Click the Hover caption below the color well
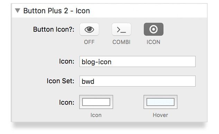This screenshot has height=134, width=219. pos(160,115)
